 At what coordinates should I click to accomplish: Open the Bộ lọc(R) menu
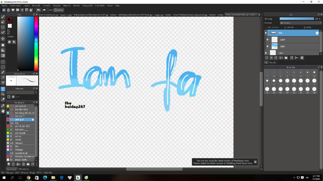click(x=36, y=6)
